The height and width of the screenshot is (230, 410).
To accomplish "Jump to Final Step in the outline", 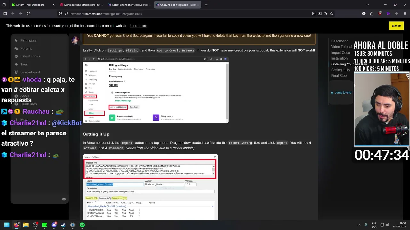I will point(339,76).
